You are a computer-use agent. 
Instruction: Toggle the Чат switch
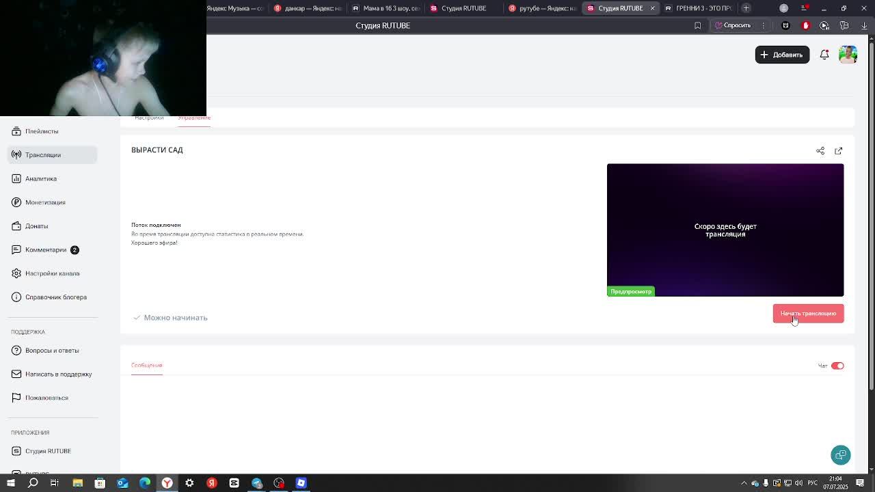837,366
